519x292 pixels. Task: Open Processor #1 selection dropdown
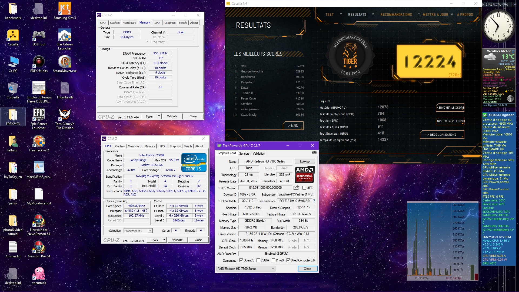point(138,231)
